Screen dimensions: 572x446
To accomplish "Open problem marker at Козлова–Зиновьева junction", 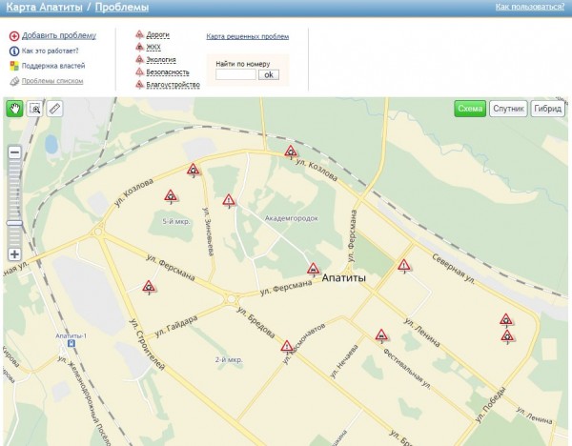I will (193, 170).
